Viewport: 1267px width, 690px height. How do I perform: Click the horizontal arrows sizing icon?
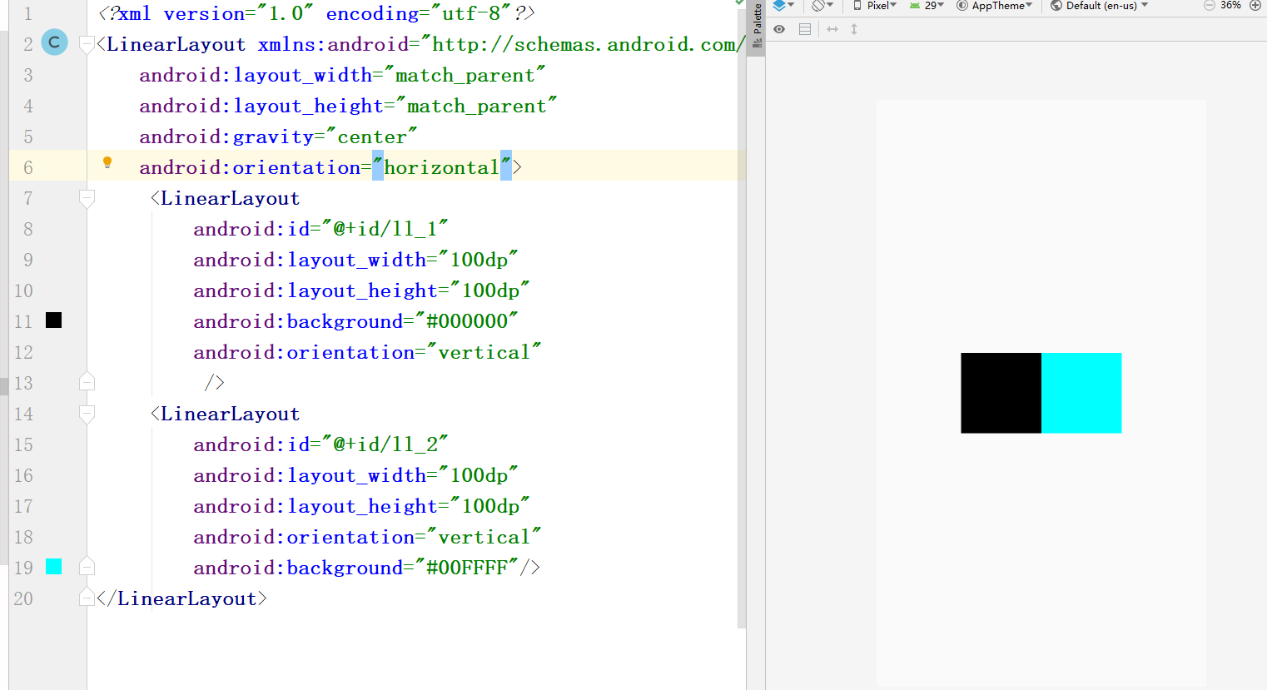point(832,28)
